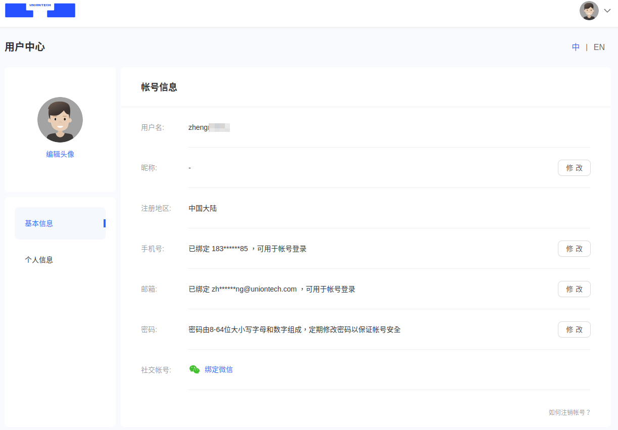Click 修改 button for 手机号

click(x=574, y=249)
